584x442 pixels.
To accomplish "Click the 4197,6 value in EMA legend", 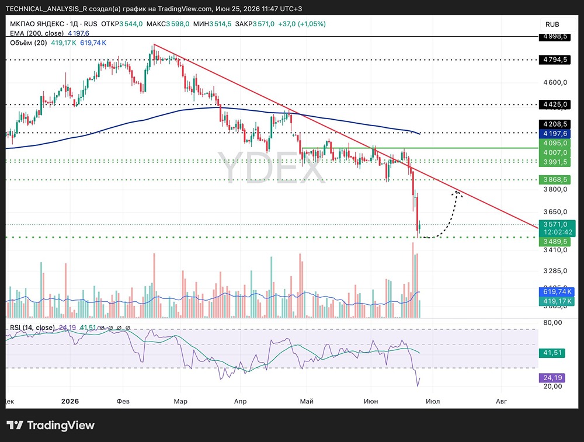I will click(x=78, y=33).
